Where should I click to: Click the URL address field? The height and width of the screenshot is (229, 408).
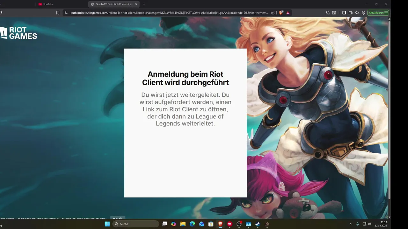point(169,13)
